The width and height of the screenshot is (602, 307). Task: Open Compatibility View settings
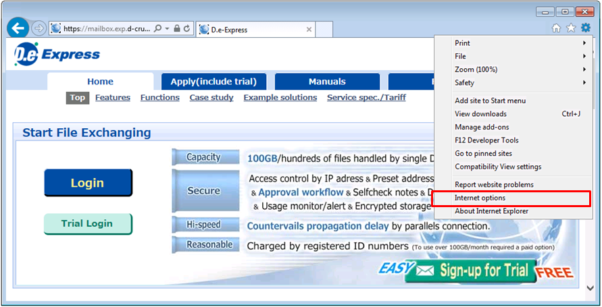click(x=498, y=167)
